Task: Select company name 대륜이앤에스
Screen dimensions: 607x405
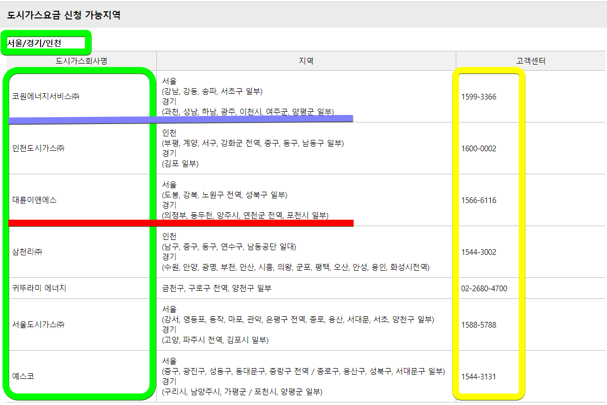Action: pyautogui.click(x=34, y=200)
